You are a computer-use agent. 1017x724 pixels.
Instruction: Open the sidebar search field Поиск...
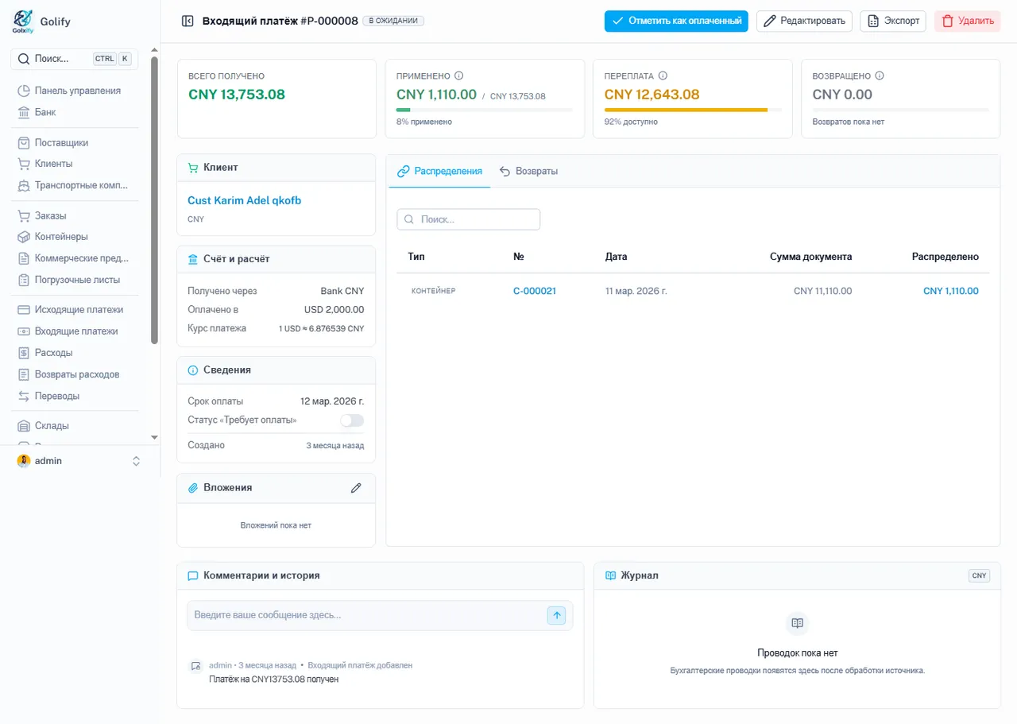pos(75,59)
